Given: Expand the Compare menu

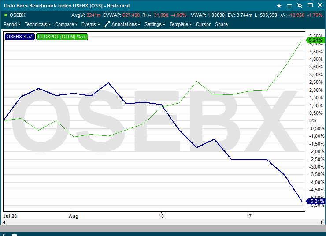Looking at the screenshot, I should coord(67,24).
